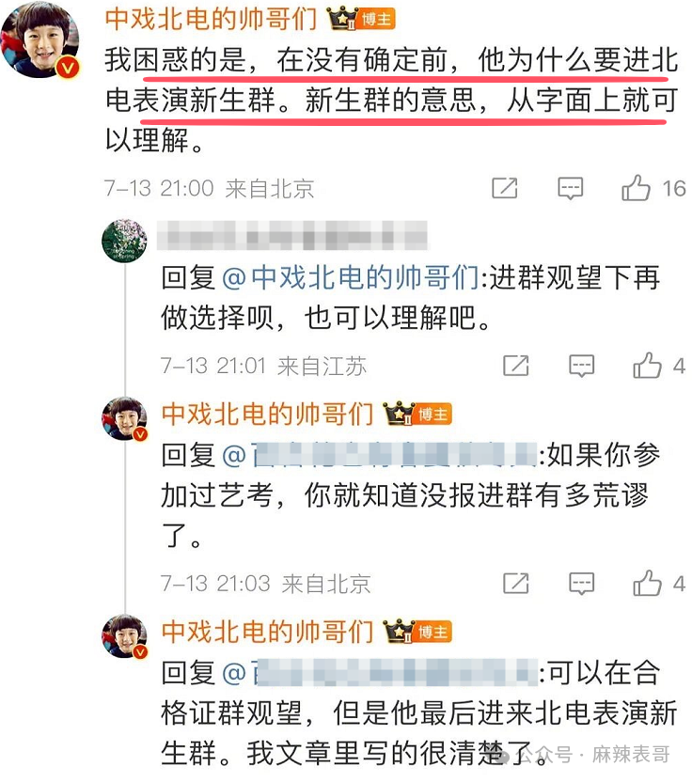Open the blurred username of Jiangsu replier
This screenshot has height=782, width=692.
point(292,235)
